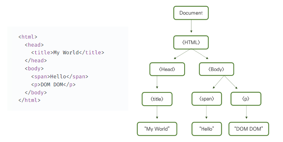Viewport: 283px width, 142px height.
Task: Select the ⟨Head⟩ node box in the diagram
Action: point(167,69)
